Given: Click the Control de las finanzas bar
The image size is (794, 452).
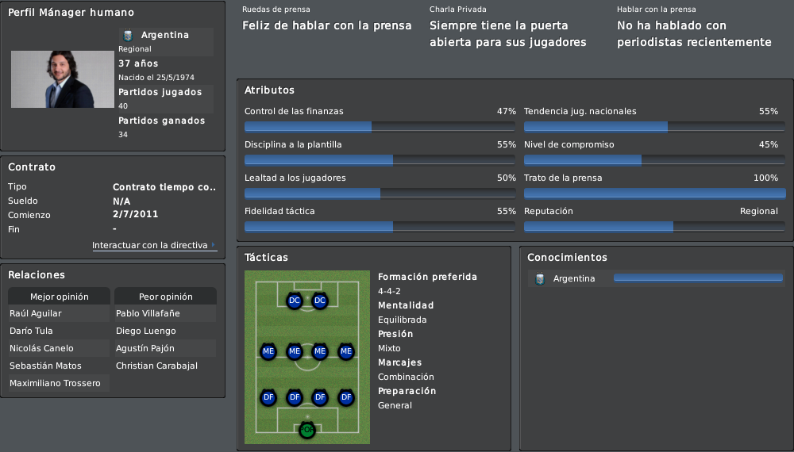Looking at the screenshot, I should [380, 127].
